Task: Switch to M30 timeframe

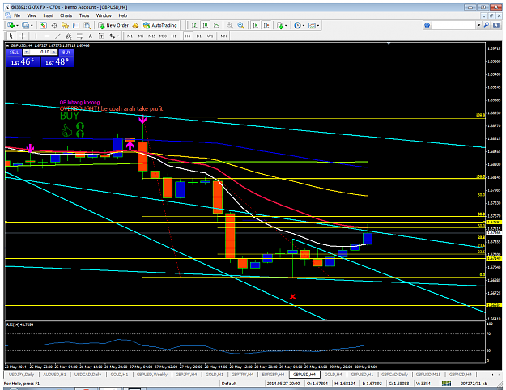Action: coord(163,36)
